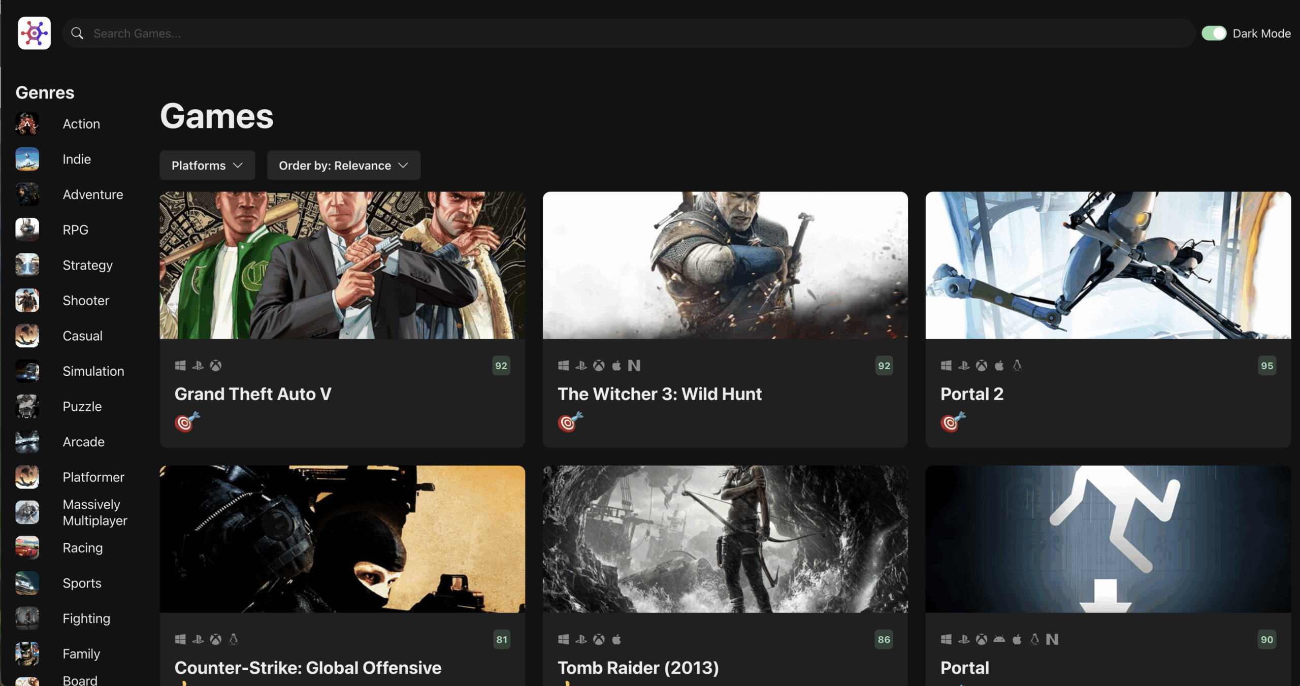Click the 86 score badge on Tomb Raider
This screenshot has height=686, width=1300.
884,639
